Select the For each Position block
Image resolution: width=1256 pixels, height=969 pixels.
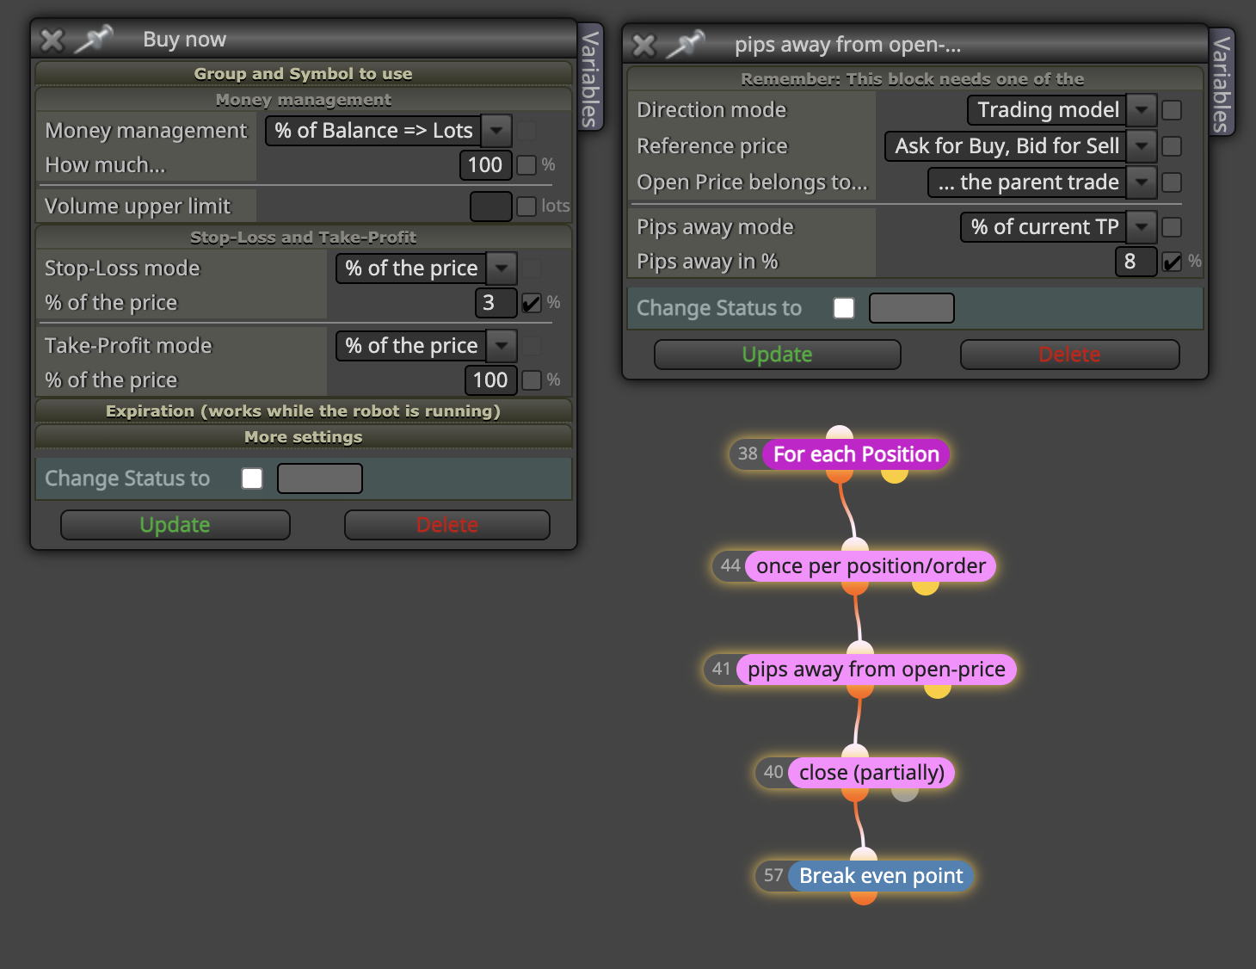point(856,454)
